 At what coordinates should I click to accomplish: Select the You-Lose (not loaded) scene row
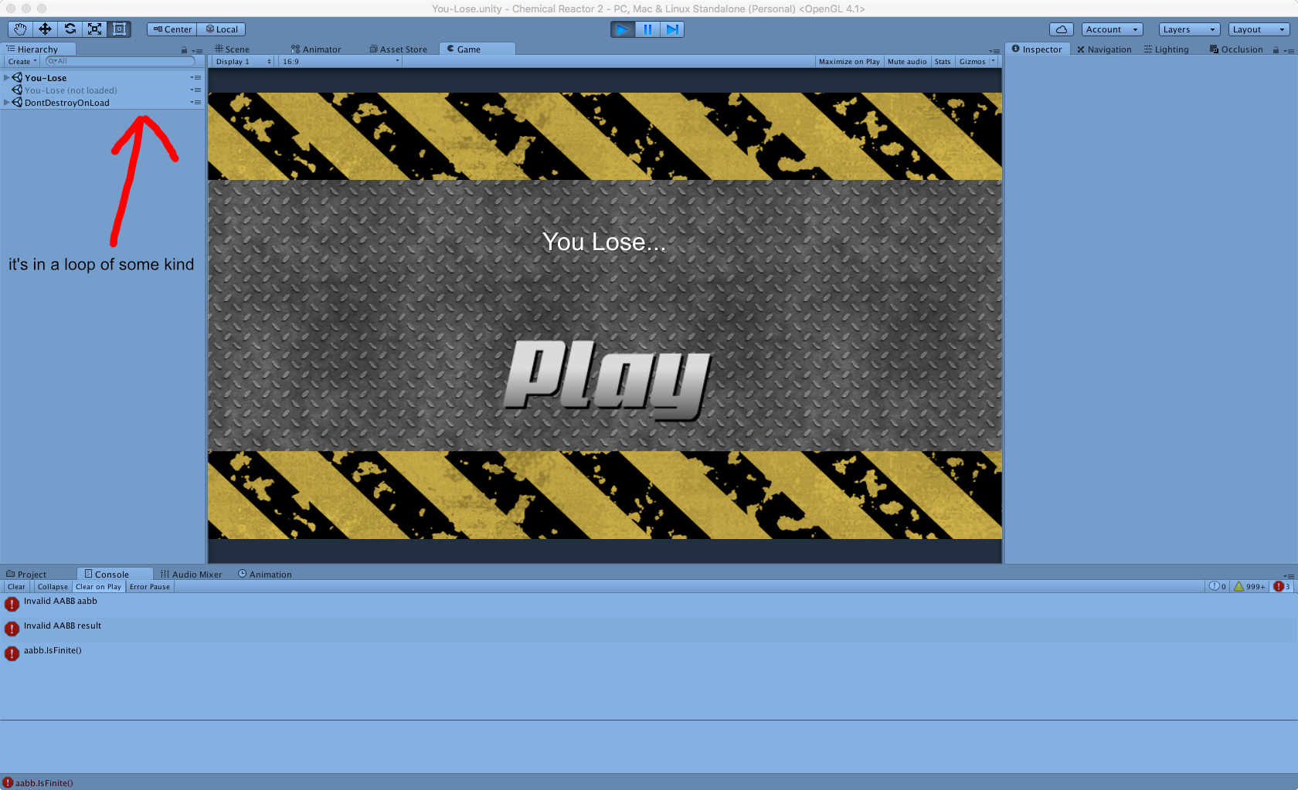click(x=102, y=90)
